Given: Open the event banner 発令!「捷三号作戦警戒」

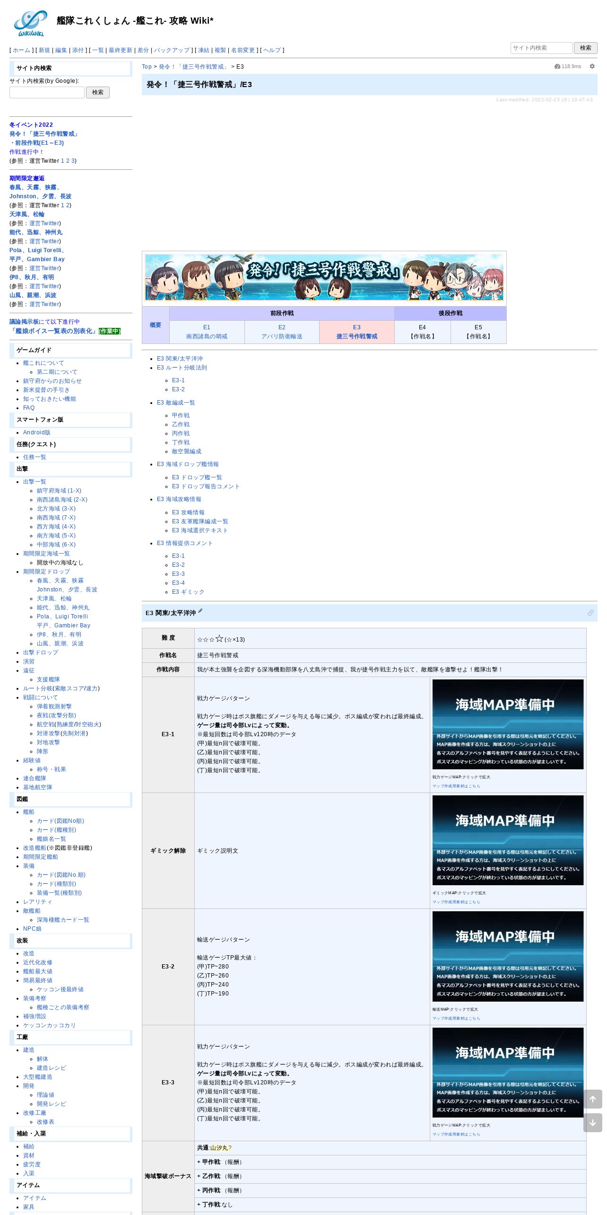Looking at the screenshot, I should tap(324, 278).
